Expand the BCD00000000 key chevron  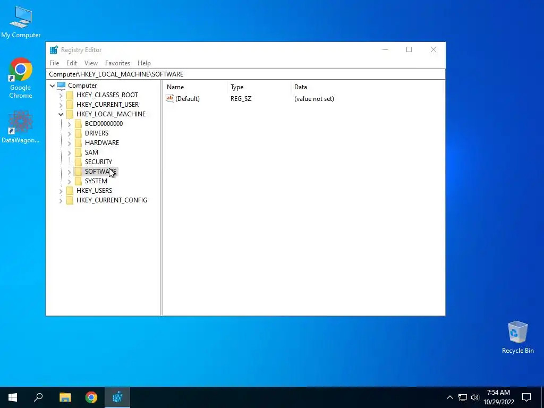(70, 124)
